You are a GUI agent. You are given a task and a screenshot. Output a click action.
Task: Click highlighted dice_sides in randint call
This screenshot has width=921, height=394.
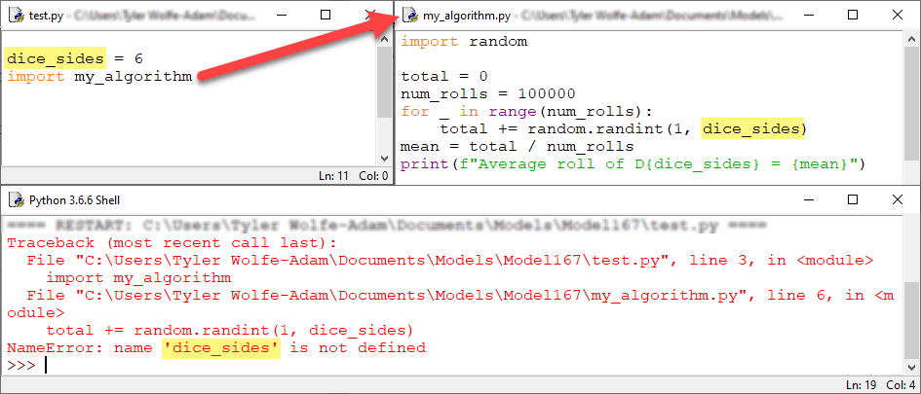750,129
